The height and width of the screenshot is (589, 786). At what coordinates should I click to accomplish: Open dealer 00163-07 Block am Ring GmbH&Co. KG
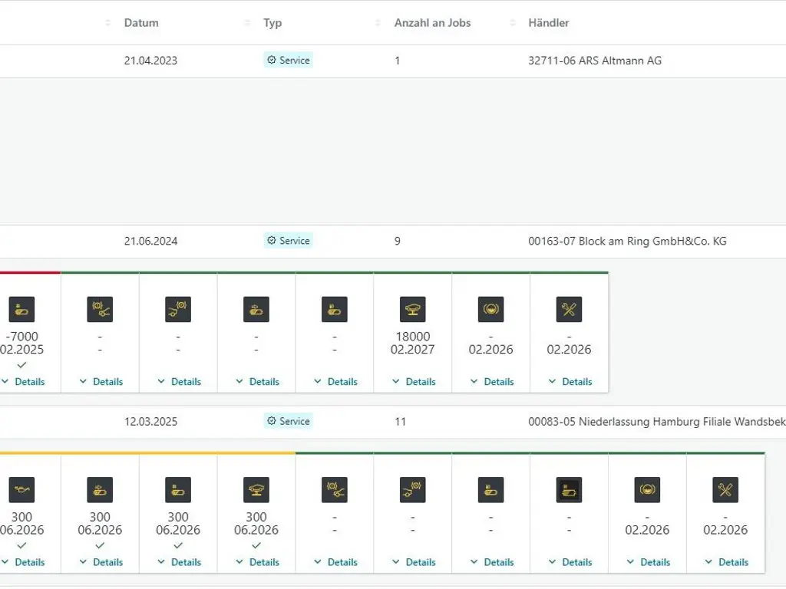pyautogui.click(x=627, y=241)
